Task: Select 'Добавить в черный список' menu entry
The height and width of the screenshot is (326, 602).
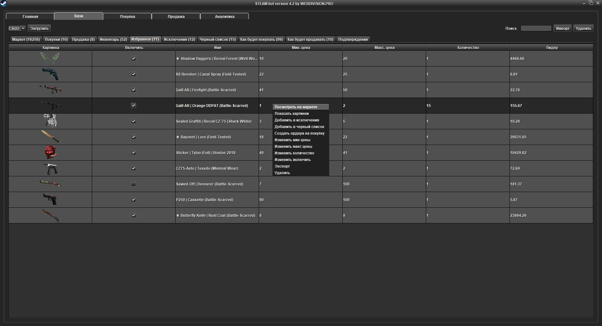Action: (299, 127)
